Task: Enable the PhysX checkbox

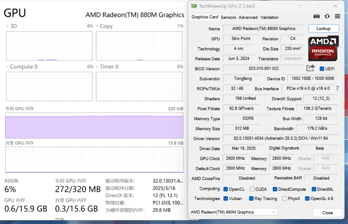Action: (x=285, y=199)
